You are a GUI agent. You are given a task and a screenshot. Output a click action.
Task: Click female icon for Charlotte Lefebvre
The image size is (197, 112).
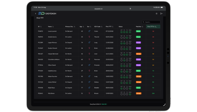pos(89,59)
